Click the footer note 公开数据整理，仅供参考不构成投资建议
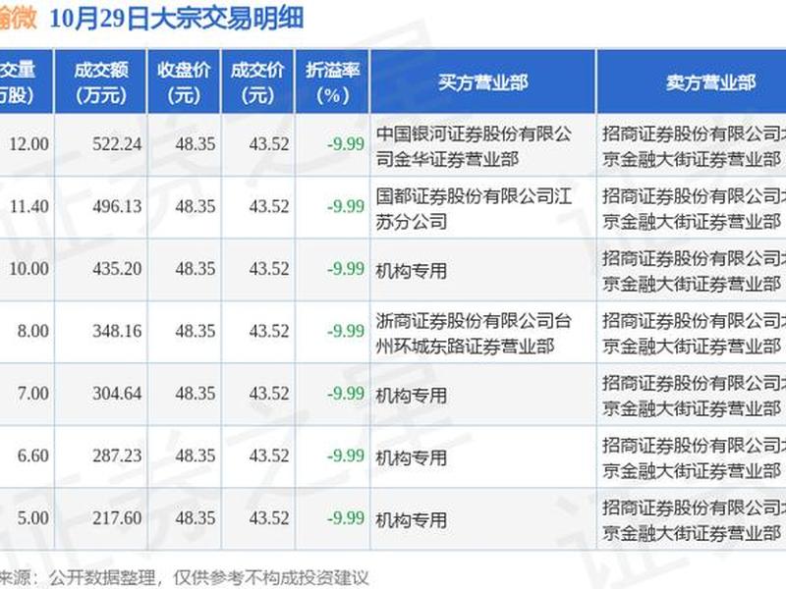Image resolution: width=786 pixels, height=589 pixels. (208, 577)
